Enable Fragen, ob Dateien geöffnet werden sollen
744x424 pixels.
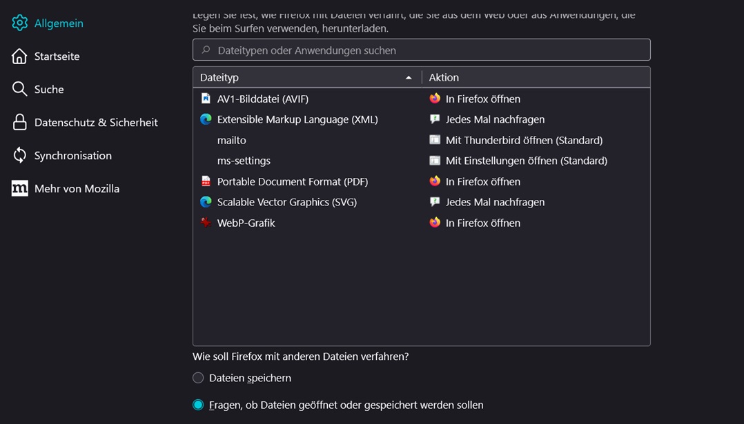[x=198, y=405]
